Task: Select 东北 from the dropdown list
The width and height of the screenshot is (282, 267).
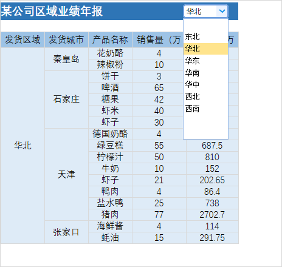Action: 205,37
